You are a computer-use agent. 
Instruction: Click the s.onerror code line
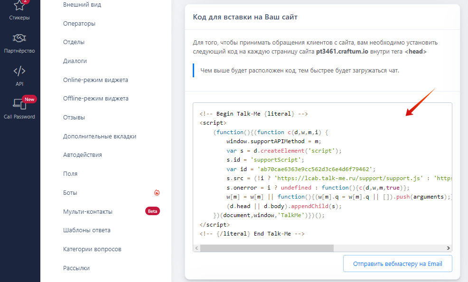coord(318,188)
